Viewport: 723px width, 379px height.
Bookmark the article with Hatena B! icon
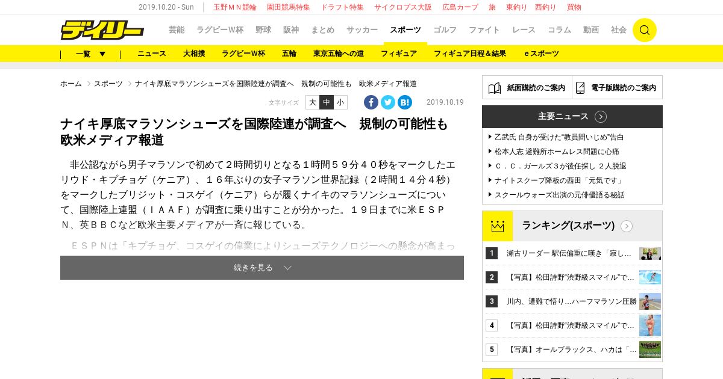click(x=405, y=102)
